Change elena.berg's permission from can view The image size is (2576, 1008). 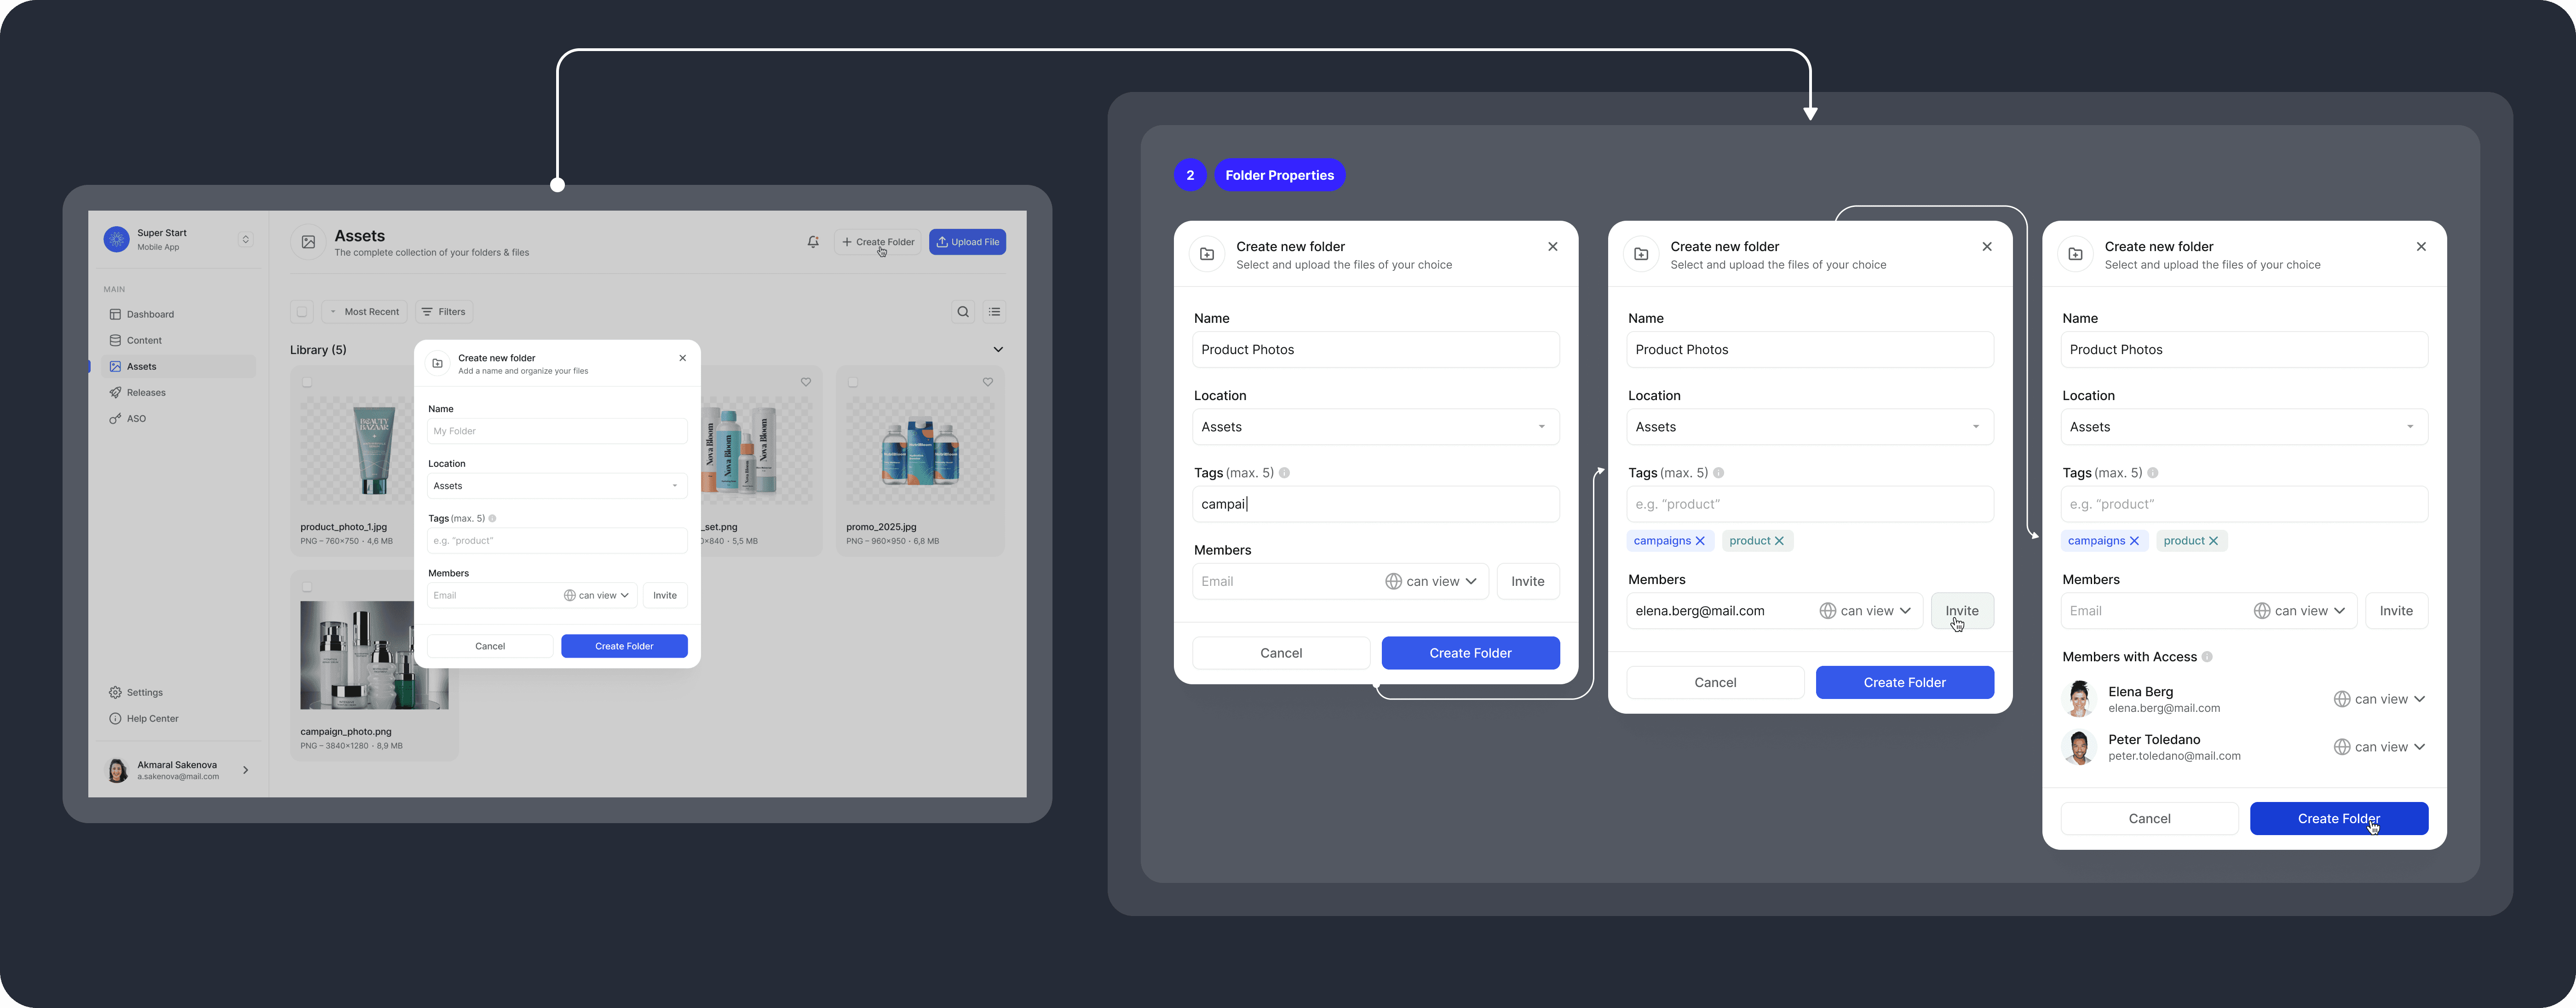point(1866,610)
